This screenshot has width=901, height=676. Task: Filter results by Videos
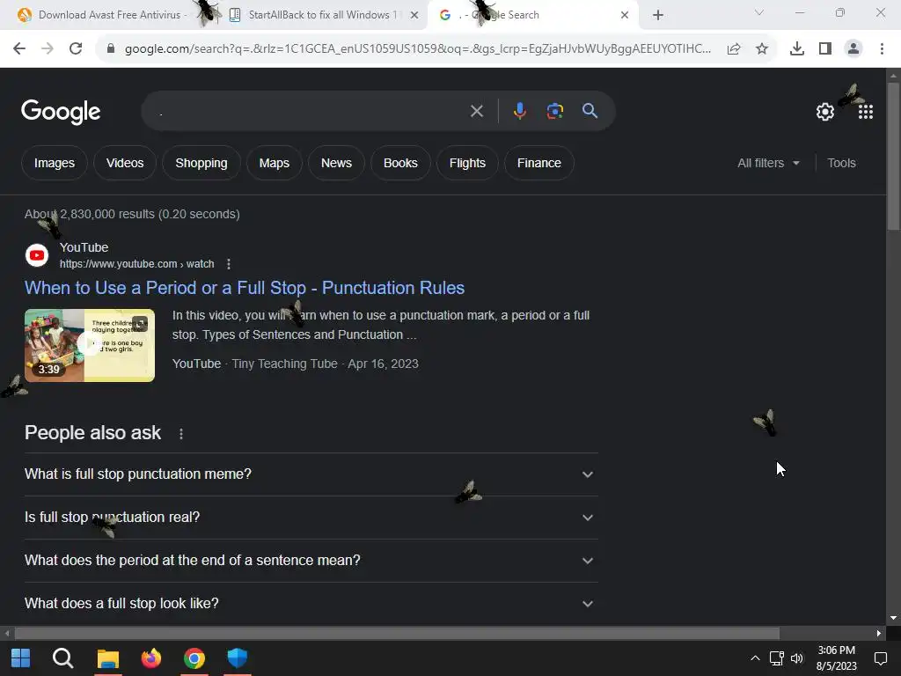(x=125, y=163)
